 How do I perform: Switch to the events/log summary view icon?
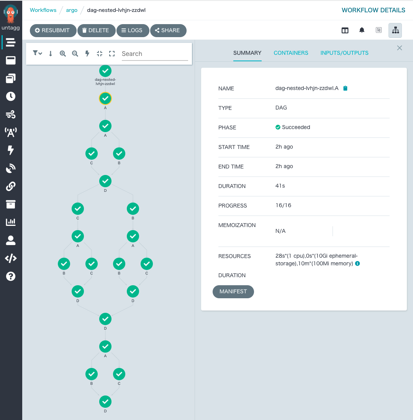click(379, 30)
